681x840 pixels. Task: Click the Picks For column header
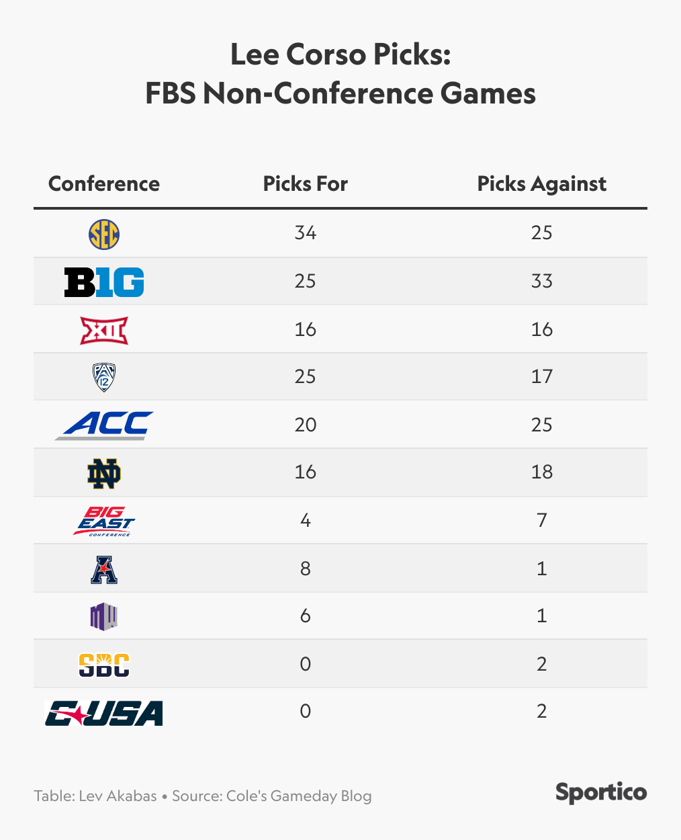[x=306, y=184]
